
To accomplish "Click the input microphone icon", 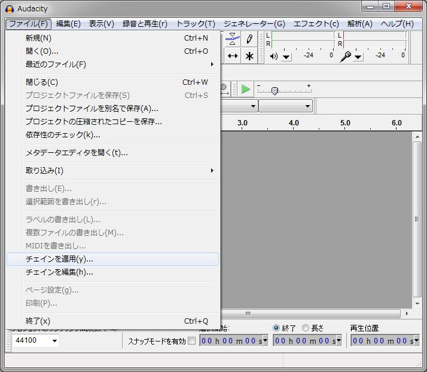I will [x=345, y=57].
